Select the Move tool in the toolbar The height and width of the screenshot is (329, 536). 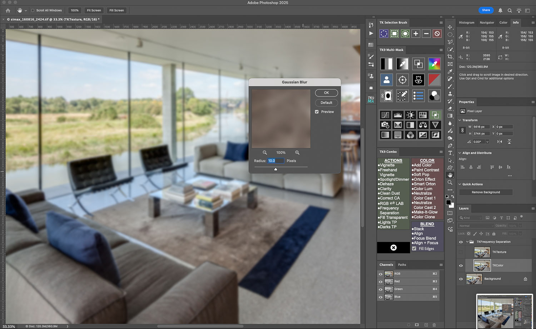coord(450,27)
